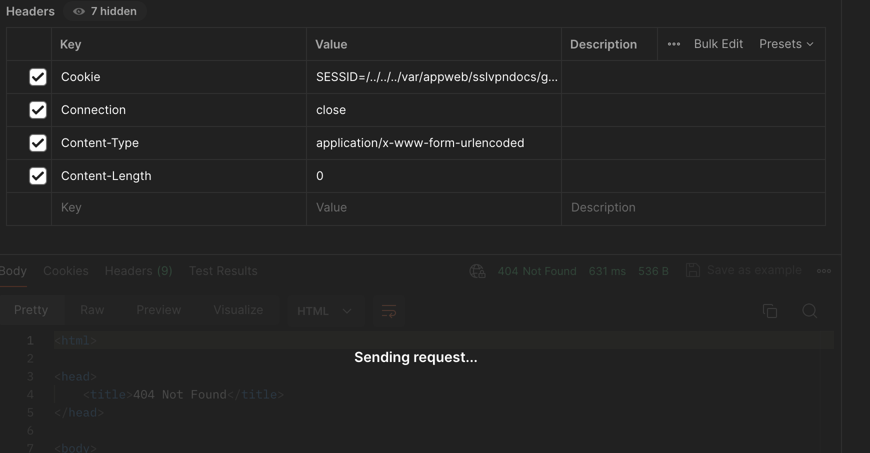
Task: Click the network globe icon near response status
Action: (477, 270)
